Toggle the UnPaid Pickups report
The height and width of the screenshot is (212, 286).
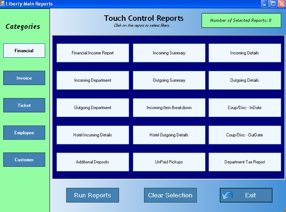[x=169, y=162]
